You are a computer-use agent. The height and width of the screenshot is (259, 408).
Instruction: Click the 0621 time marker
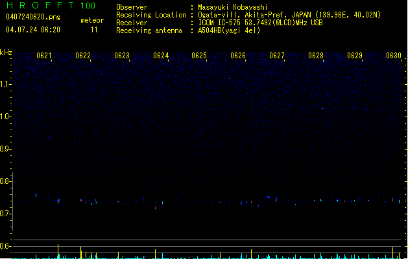[44, 56]
